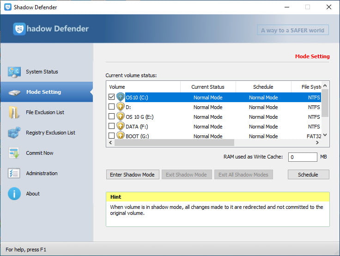Click the 'For help, press F1' status text

pyautogui.click(x=26, y=250)
